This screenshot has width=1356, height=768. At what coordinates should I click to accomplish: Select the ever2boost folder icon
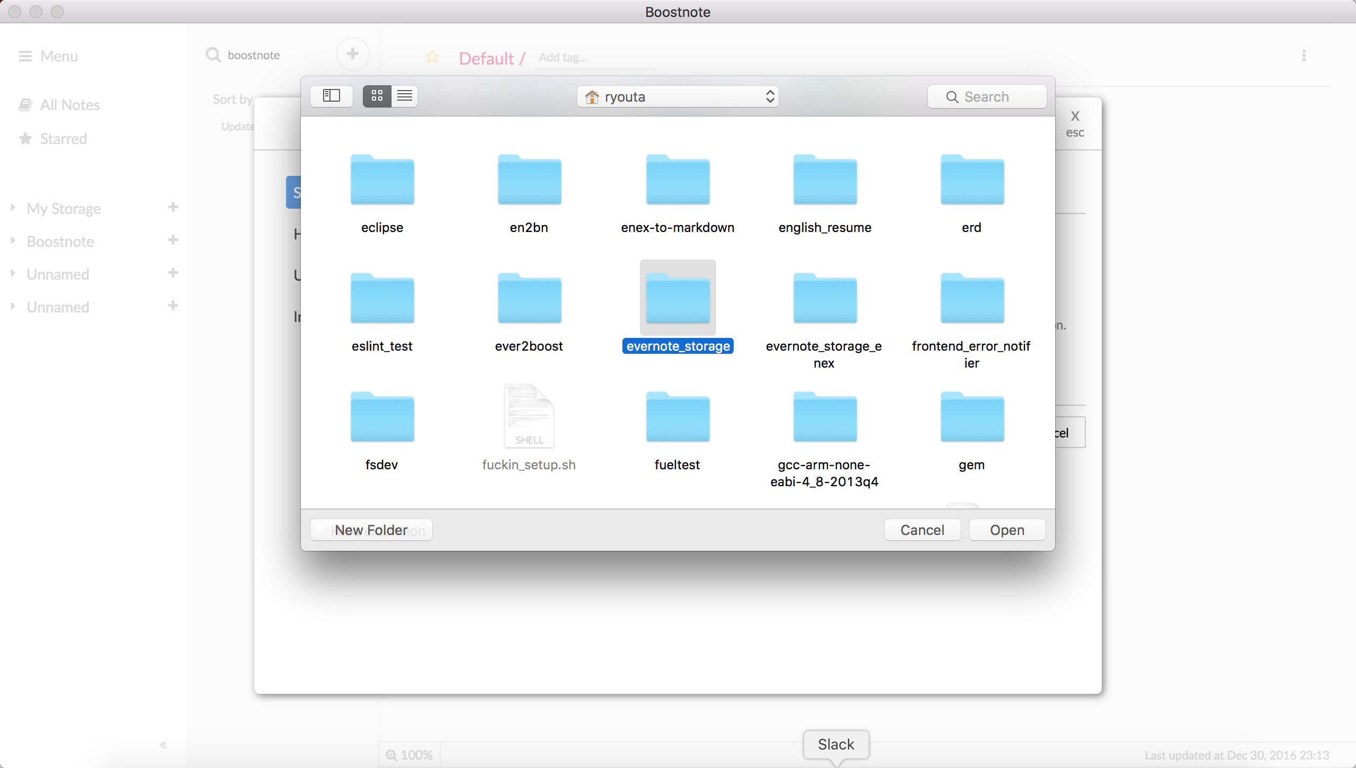point(529,298)
